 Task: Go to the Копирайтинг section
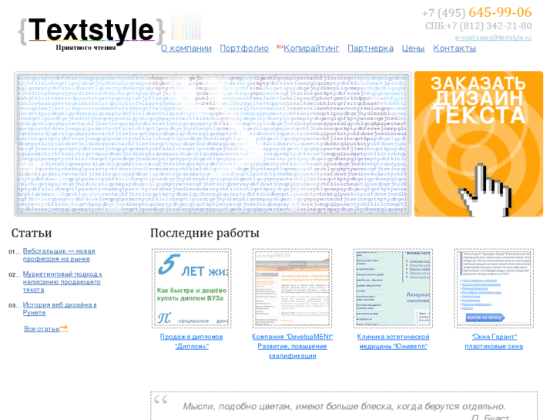pyautogui.click(x=311, y=49)
